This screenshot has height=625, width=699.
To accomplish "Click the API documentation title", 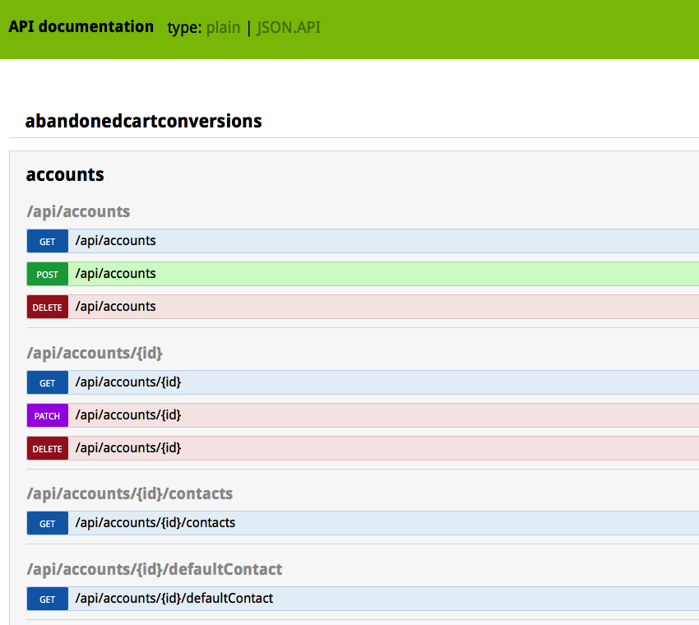I will tap(81, 27).
